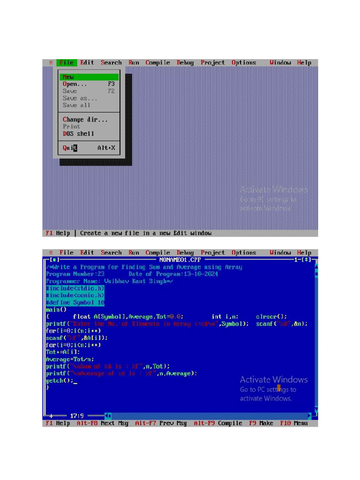The width and height of the screenshot is (360, 480).
Task: Open Compile menu in editor screenshot
Action: click(x=157, y=253)
